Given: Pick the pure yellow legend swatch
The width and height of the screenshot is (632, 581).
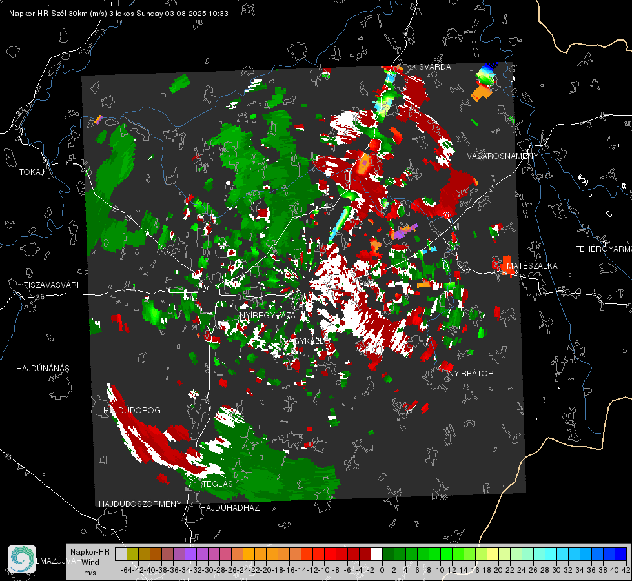Looking at the screenshot, I should point(493,554).
